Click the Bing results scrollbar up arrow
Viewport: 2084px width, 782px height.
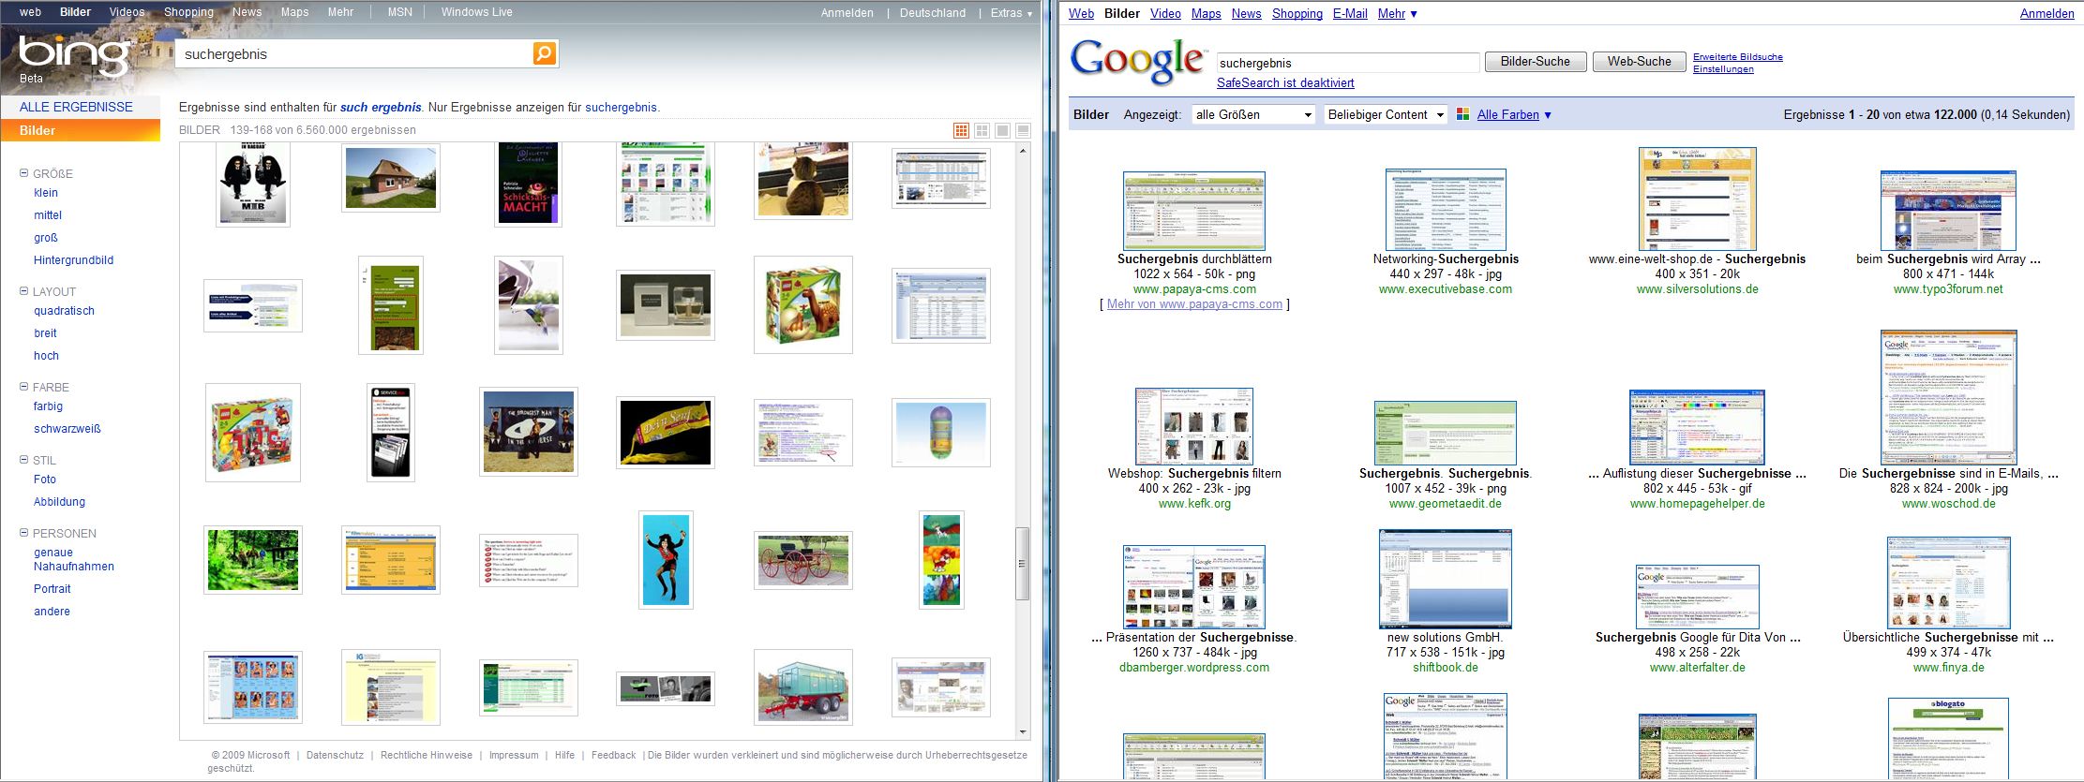[1022, 151]
